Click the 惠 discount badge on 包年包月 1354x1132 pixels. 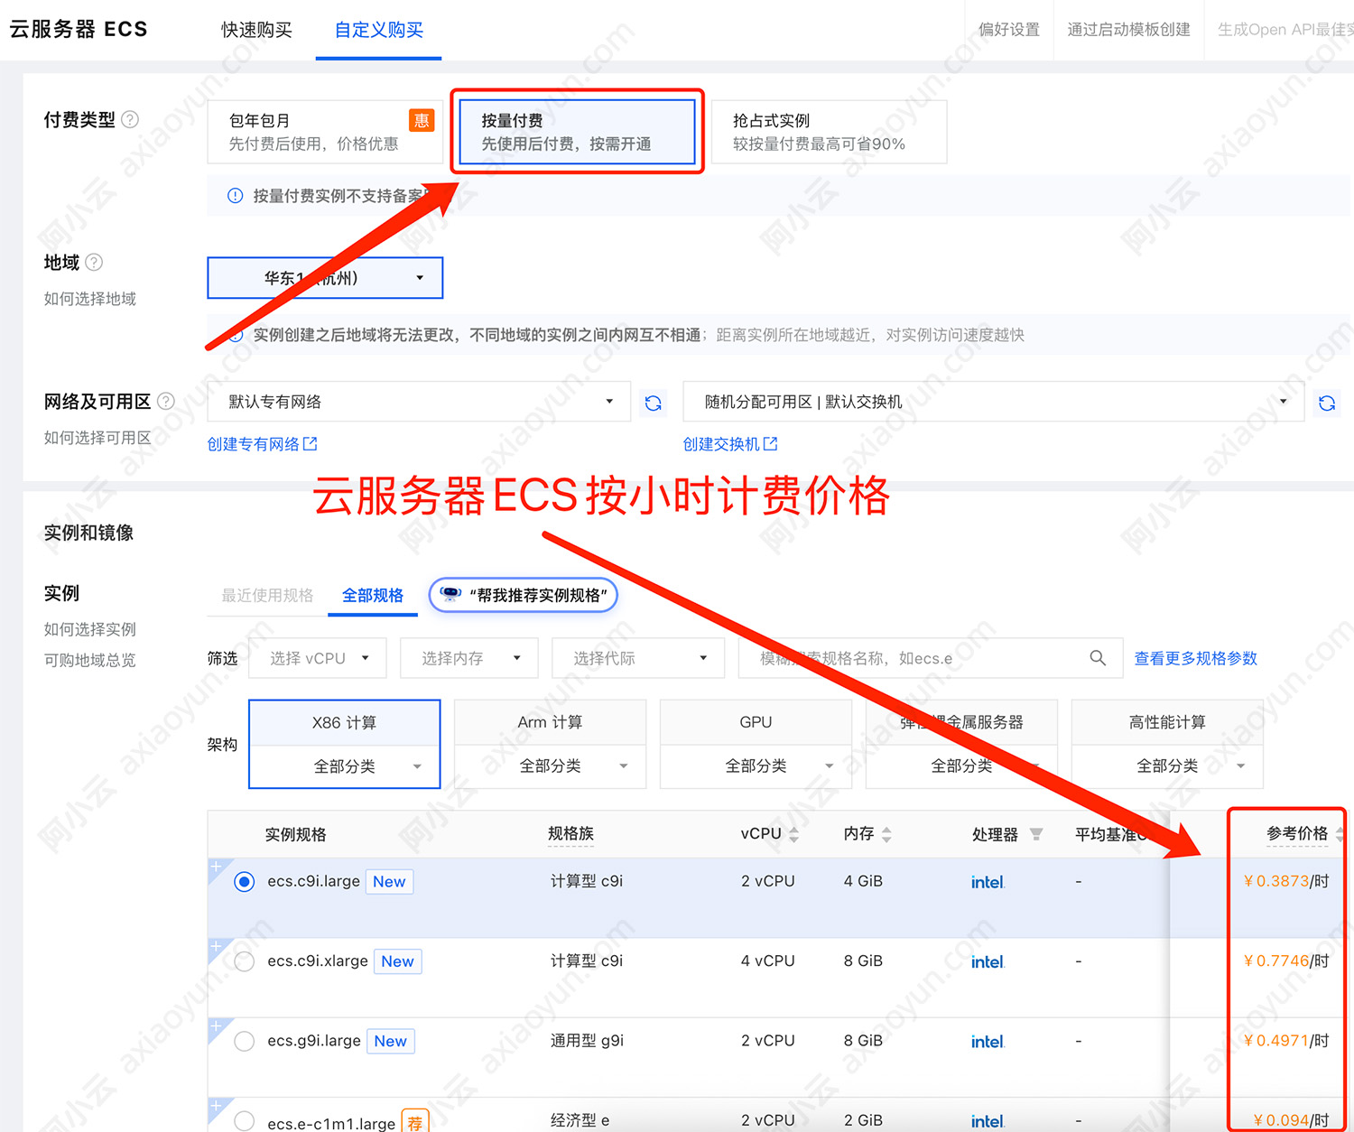click(x=422, y=120)
